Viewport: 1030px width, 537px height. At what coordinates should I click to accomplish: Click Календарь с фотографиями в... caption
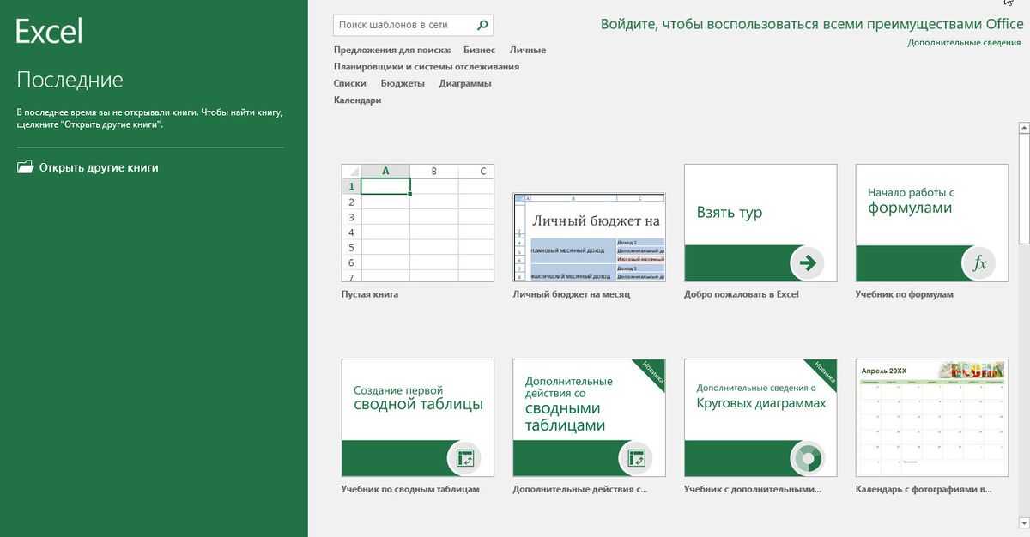924,490
